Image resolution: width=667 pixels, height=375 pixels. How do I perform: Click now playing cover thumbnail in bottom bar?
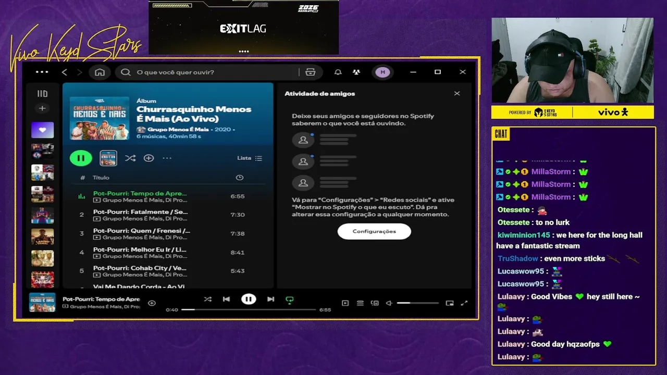(x=42, y=303)
